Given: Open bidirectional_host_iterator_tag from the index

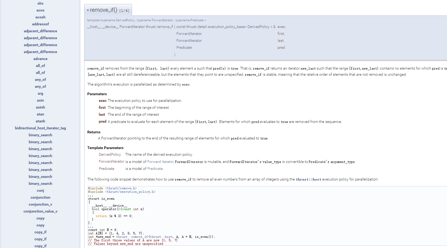Looking at the screenshot, I should (40, 128).
